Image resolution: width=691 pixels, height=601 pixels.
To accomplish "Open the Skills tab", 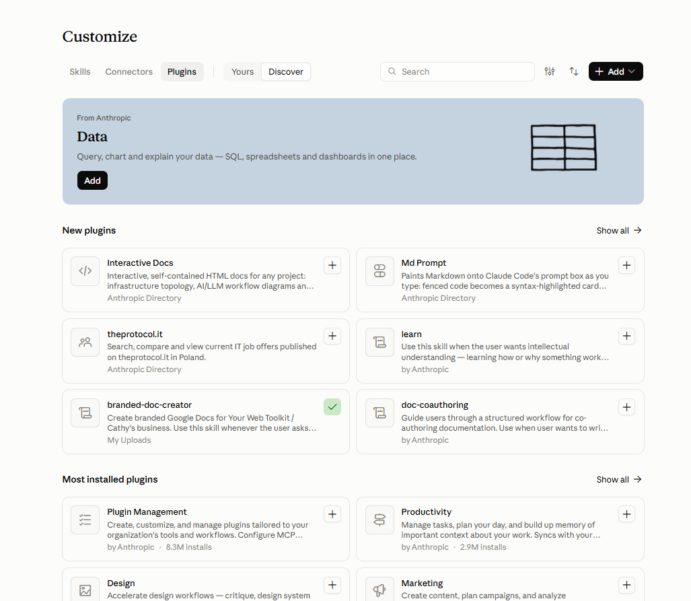I will (x=80, y=72).
